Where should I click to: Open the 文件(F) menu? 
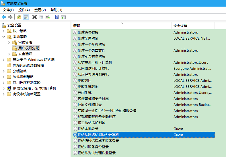pos(8,10)
